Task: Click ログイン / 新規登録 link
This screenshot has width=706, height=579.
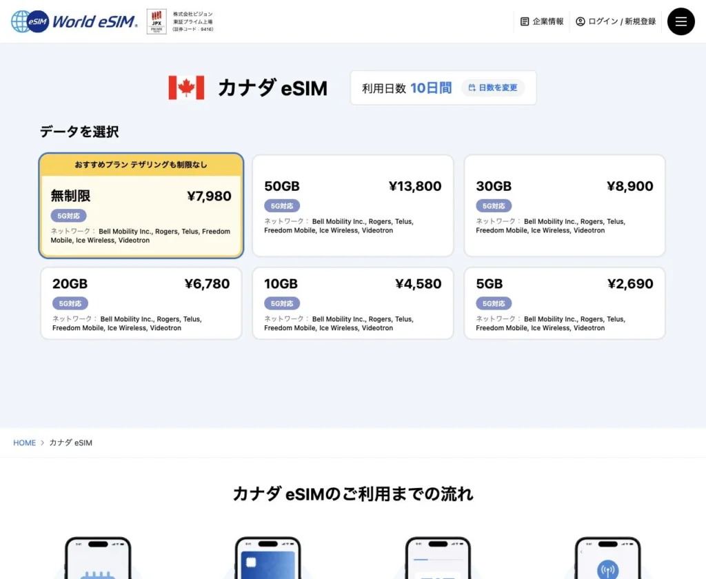Action: tap(616, 21)
